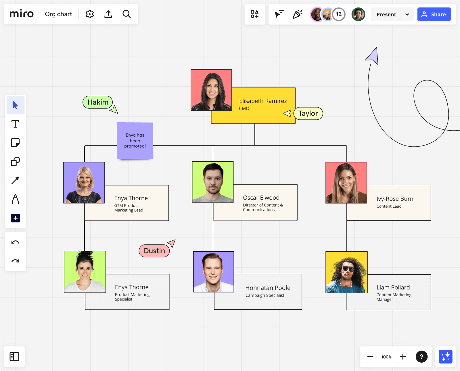Click the Miro logo
Viewport: 460px width, 371px height.
click(22, 14)
